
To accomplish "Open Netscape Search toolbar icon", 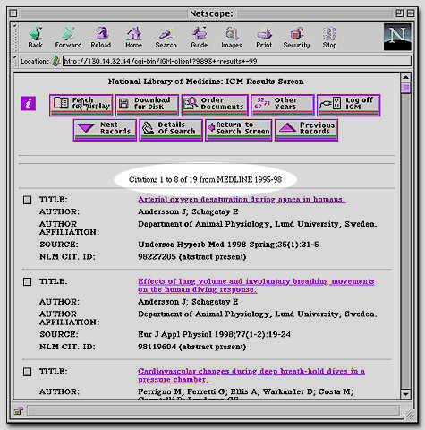I will click(166, 38).
